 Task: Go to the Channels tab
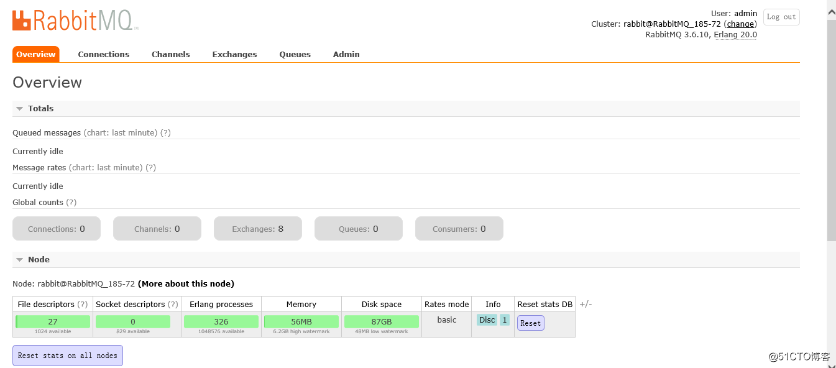click(171, 54)
